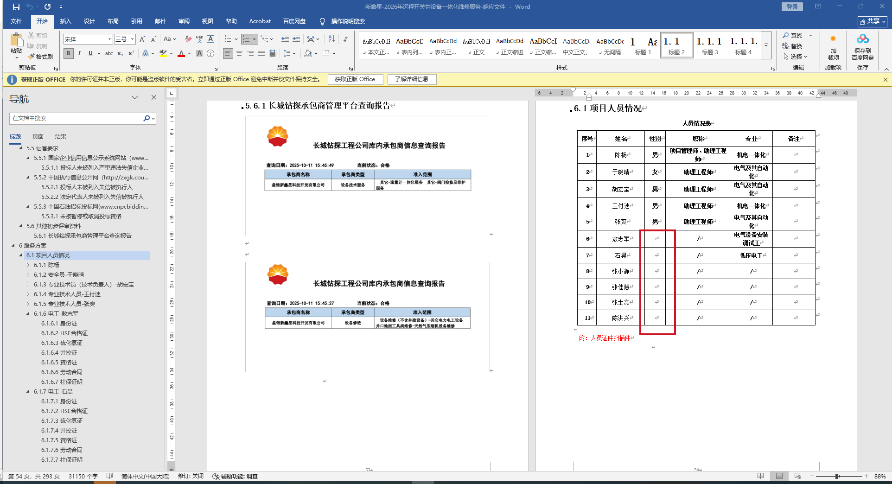
Task: Click the proofing check icon in the status bar
Action: pyautogui.click(x=110, y=476)
